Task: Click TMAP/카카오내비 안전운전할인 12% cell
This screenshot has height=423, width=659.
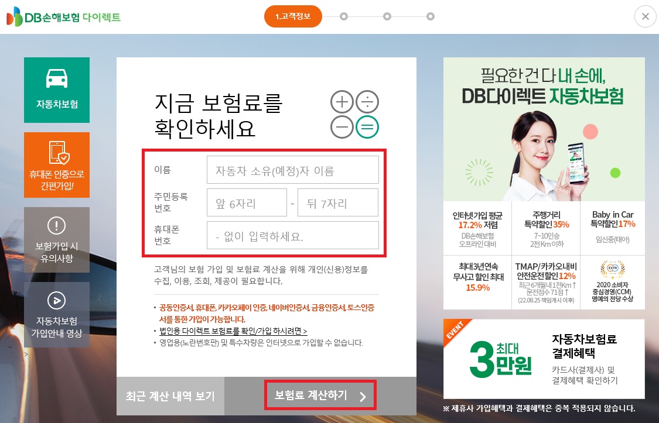Action: [546, 283]
